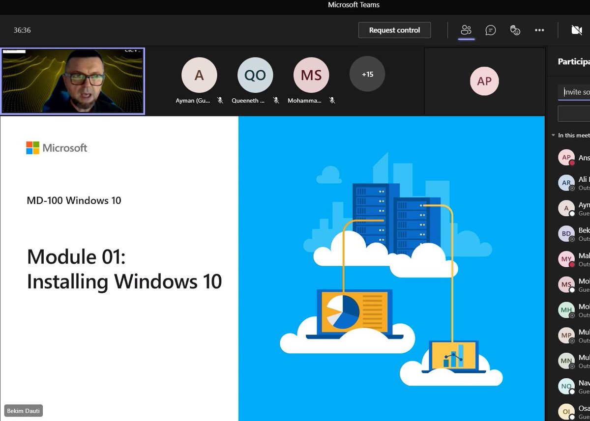
Task: Select the MP avatar in participants list
Action: (x=566, y=336)
